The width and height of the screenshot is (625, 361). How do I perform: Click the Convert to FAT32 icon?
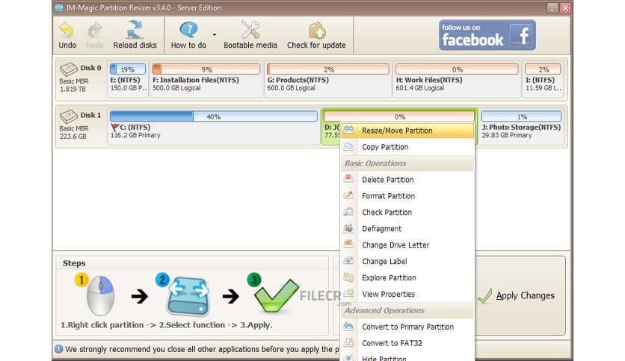pos(348,342)
